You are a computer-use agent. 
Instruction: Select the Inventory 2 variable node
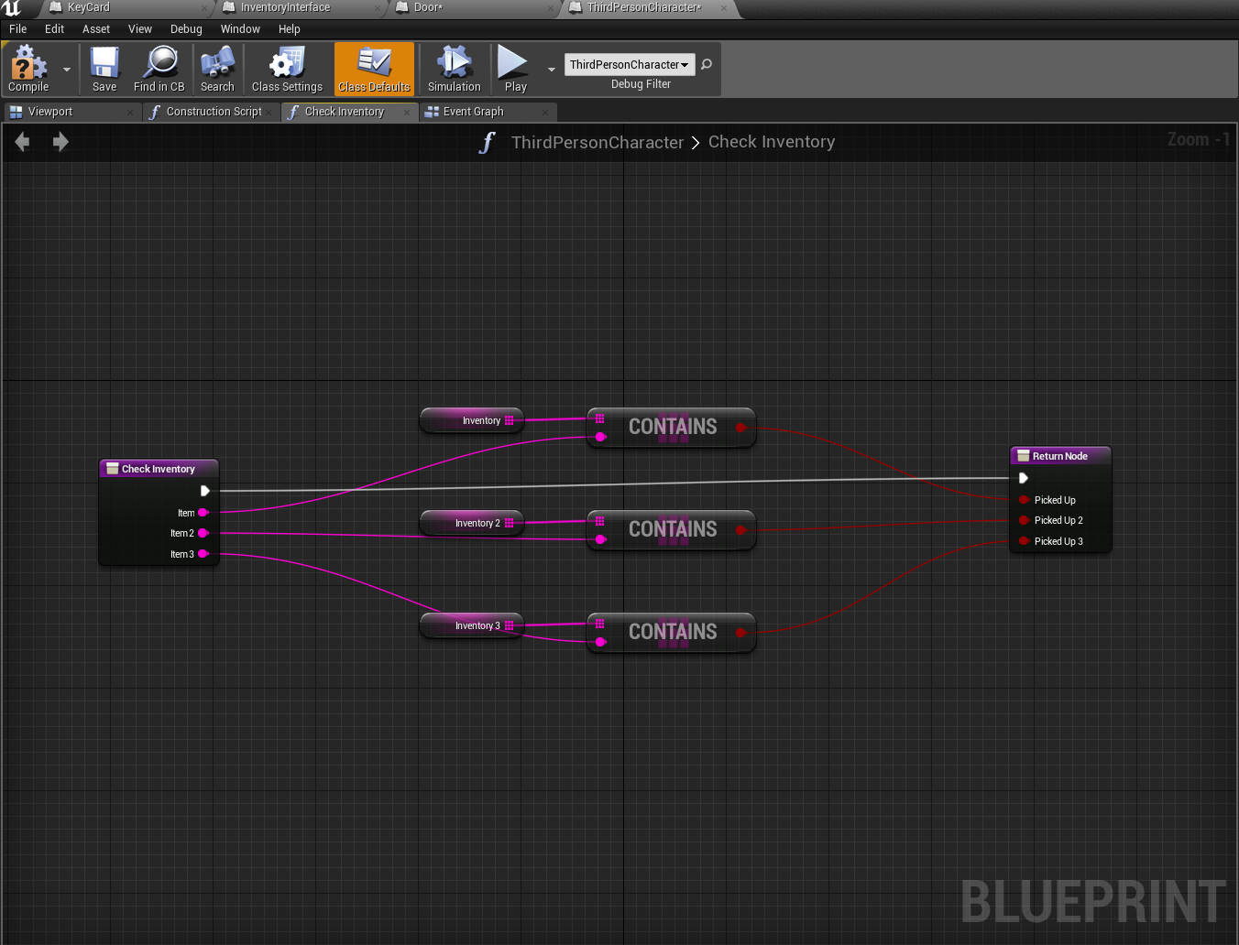pyautogui.click(x=472, y=523)
